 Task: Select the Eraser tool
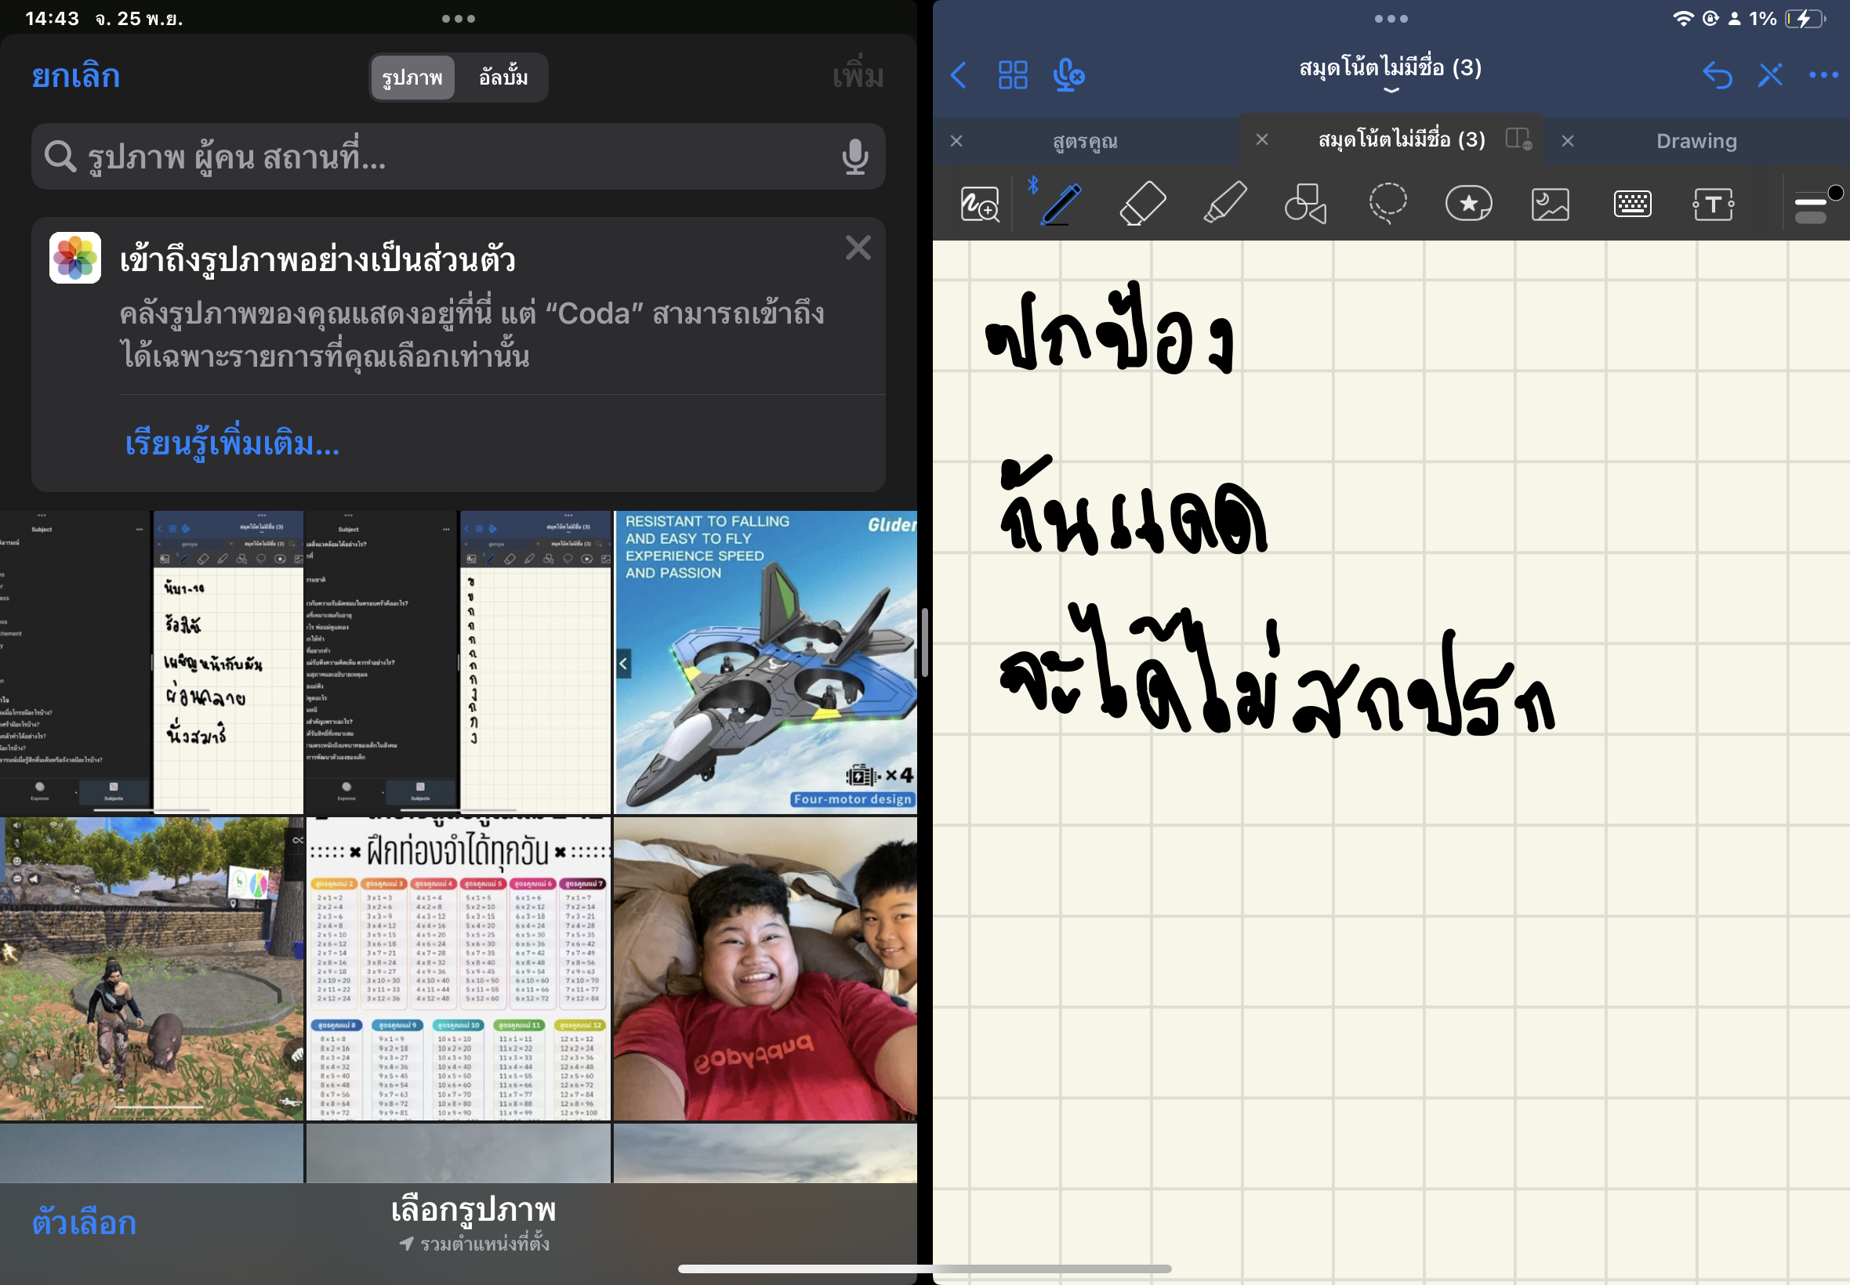click(1142, 204)
